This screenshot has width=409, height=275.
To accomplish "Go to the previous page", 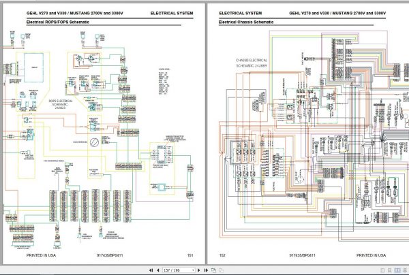I will click(158, 270).
